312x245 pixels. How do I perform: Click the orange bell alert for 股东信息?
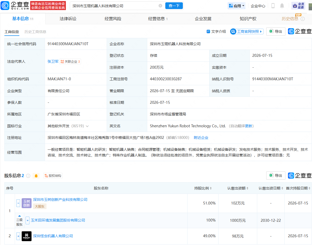click(36, 176)
